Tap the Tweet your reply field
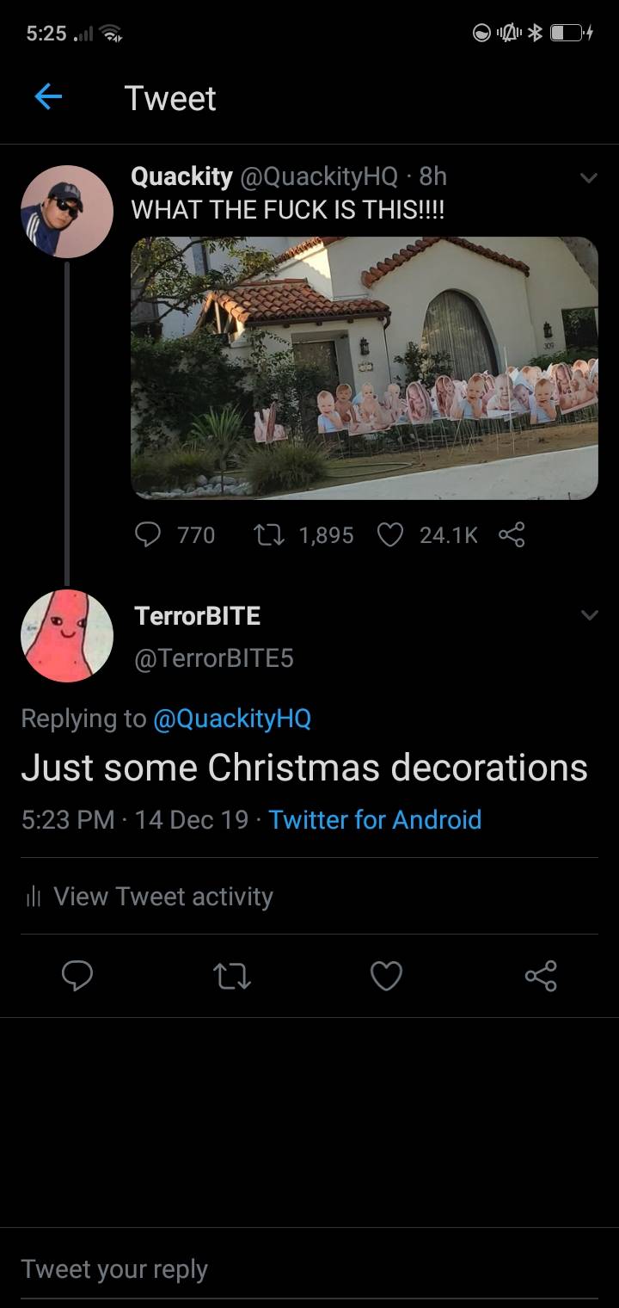Screen dimensions: 619x1308 [309, 1269]
